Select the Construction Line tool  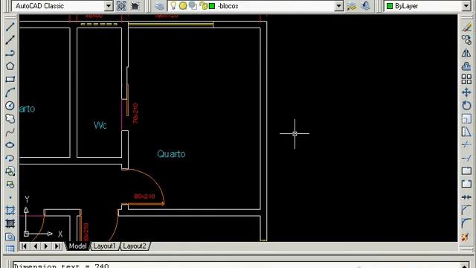click(x=10, y=39)
